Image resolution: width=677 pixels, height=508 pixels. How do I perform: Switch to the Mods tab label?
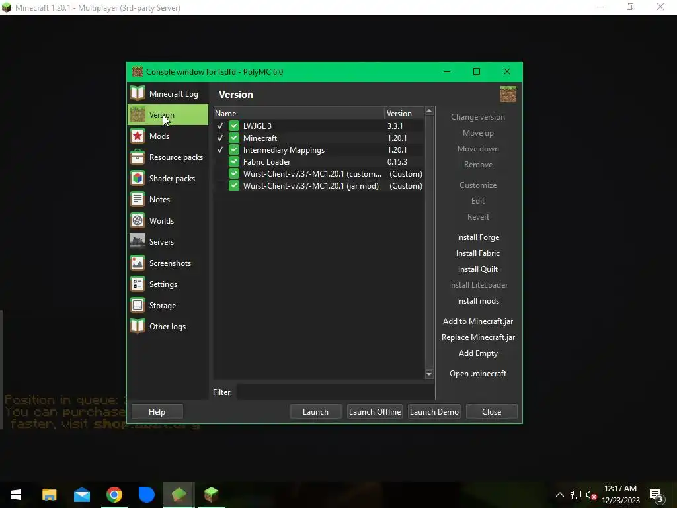[159, 136]
